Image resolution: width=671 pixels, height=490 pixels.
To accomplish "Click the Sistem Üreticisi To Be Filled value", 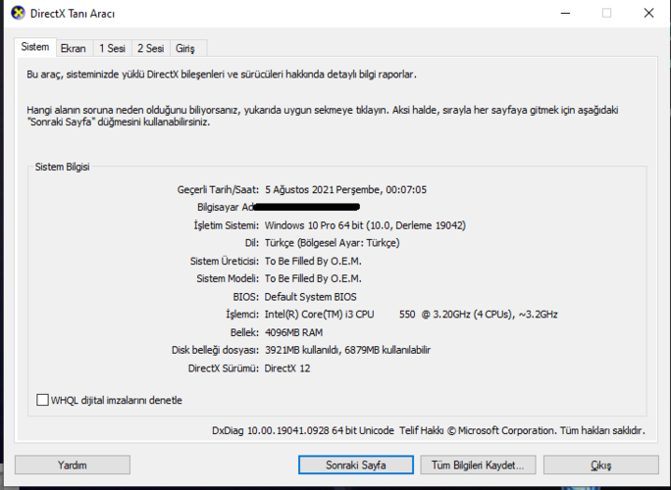I will pos(313,261).
